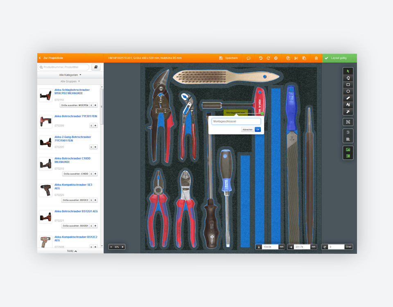393x307 pixels.
Task: Click the history clock icon
Action: (276, 58)
